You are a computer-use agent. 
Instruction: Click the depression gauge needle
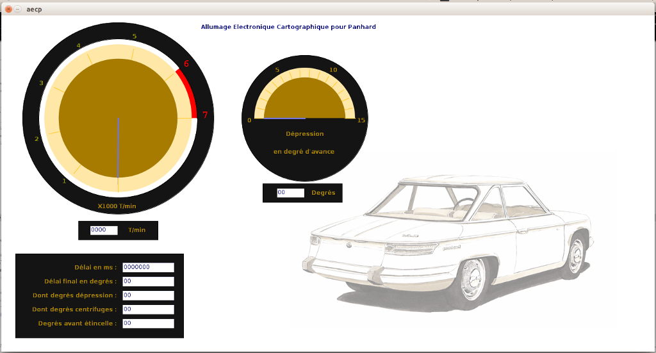[284, 119]
